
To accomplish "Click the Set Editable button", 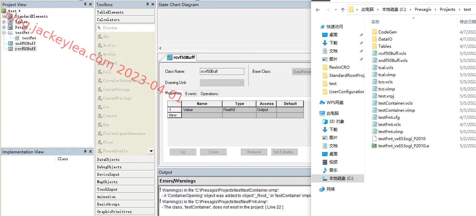I will click(x=285, y=152).
